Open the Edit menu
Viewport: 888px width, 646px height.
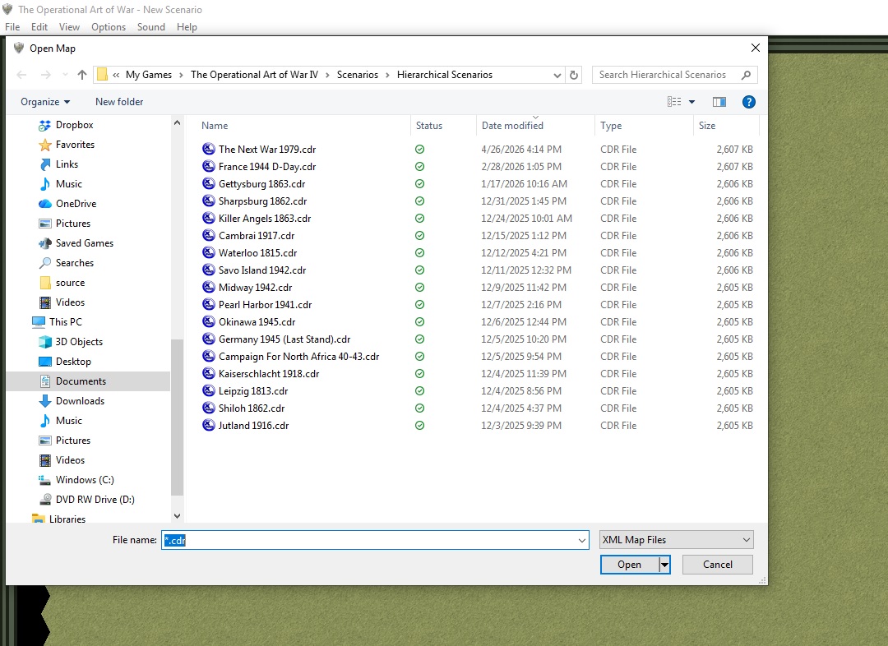pyautogui.click(x=39, y=27)
